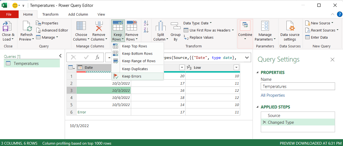Sort ascending with the A-Z icon

[x=146, y=23]
